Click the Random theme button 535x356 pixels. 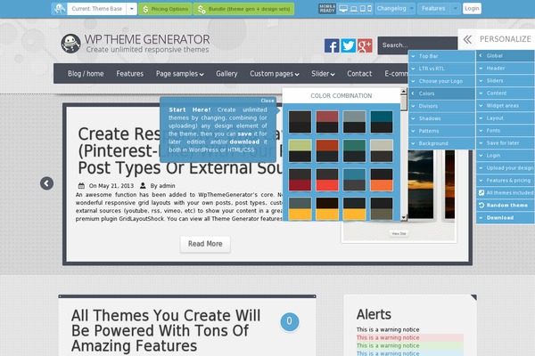(506, 205)
